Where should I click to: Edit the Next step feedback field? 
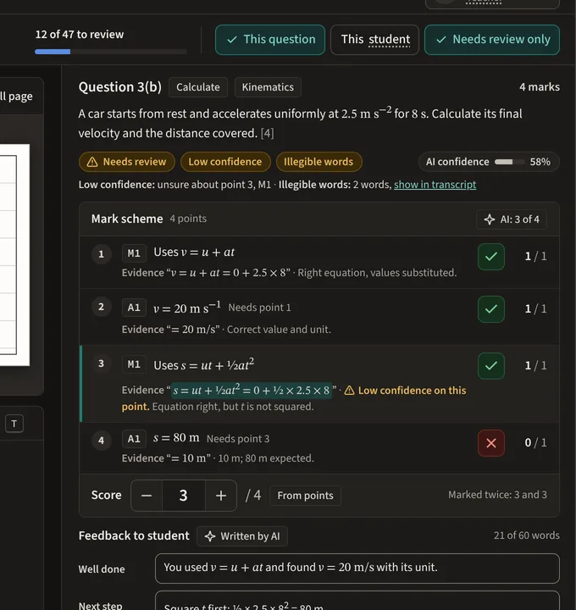[x=357, y=601]
